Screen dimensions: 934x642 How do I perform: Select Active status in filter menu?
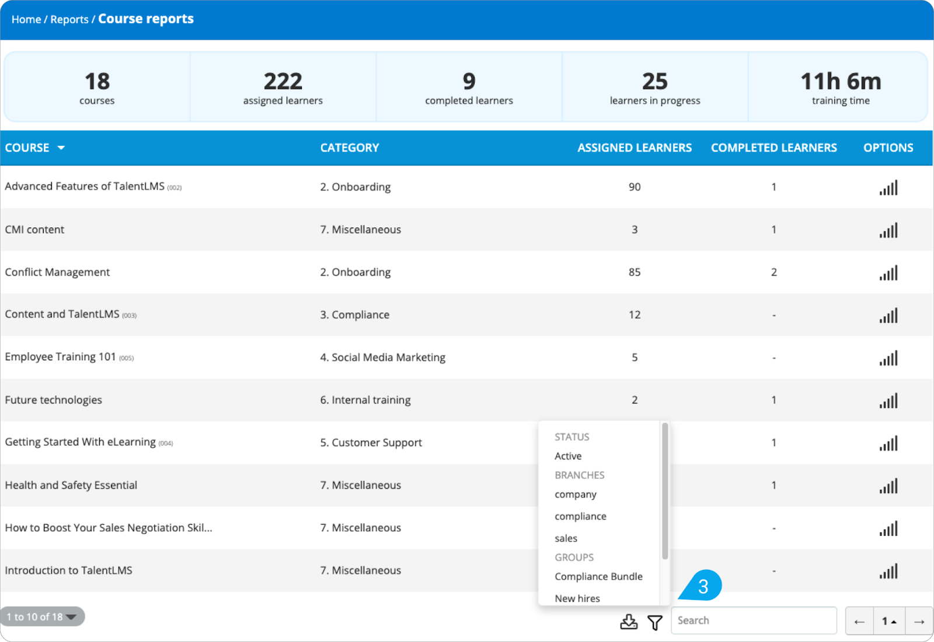[x=568, y=456]
